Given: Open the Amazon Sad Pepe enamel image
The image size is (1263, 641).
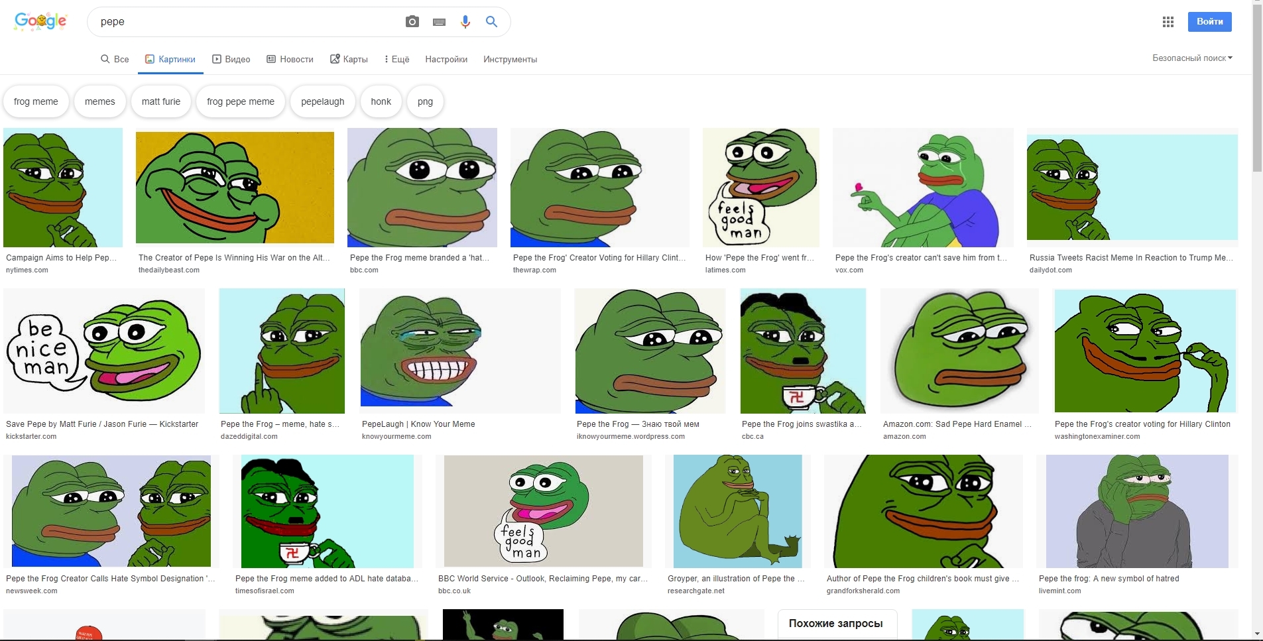Looking at the screenshot, I should pos(959,351).
